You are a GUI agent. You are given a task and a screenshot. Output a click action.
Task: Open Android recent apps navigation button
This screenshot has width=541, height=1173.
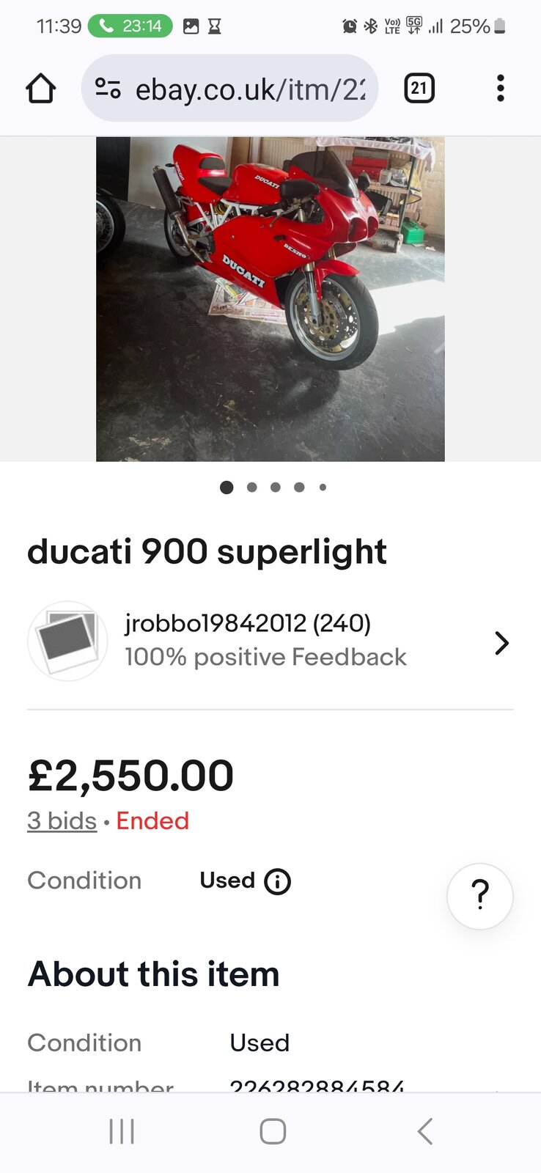pyautogui.click(x=122, y=1131)
